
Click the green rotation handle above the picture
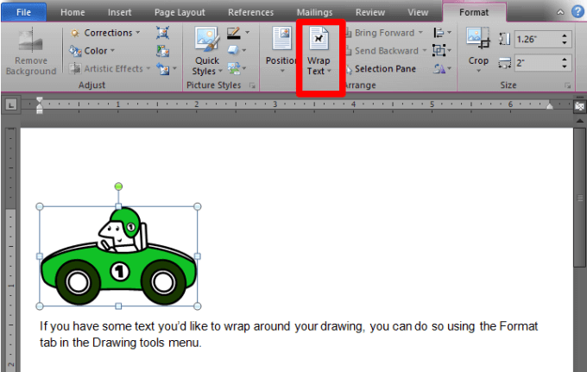[x=118, y=186]
